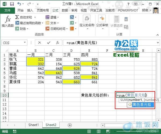Customize Quick Access Toolbar dropdown
Viewport: 161px width, 134px height.
[x=38, y=4]
